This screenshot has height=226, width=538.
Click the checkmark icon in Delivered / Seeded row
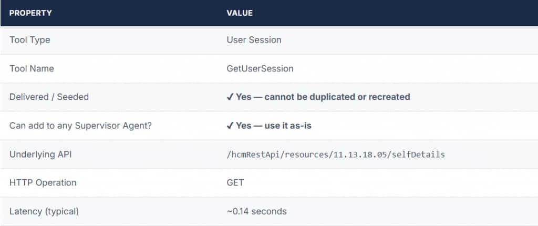[x=230, y=97]
